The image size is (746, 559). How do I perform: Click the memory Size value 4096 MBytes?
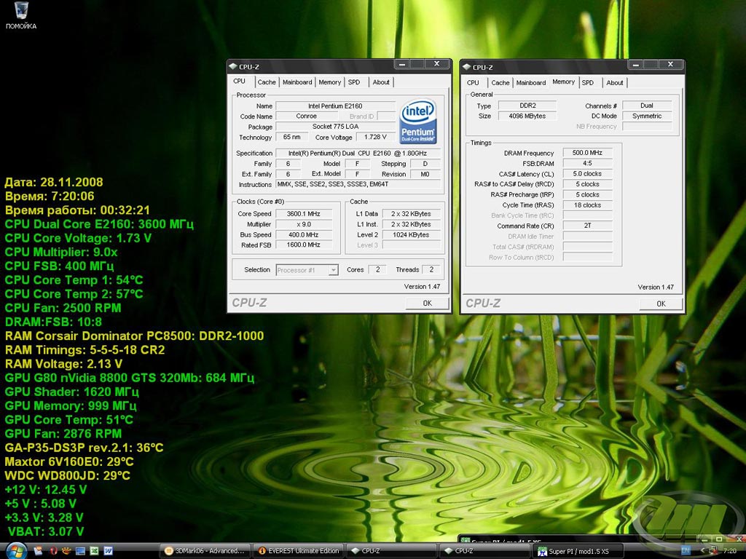[x=527, y=116]
